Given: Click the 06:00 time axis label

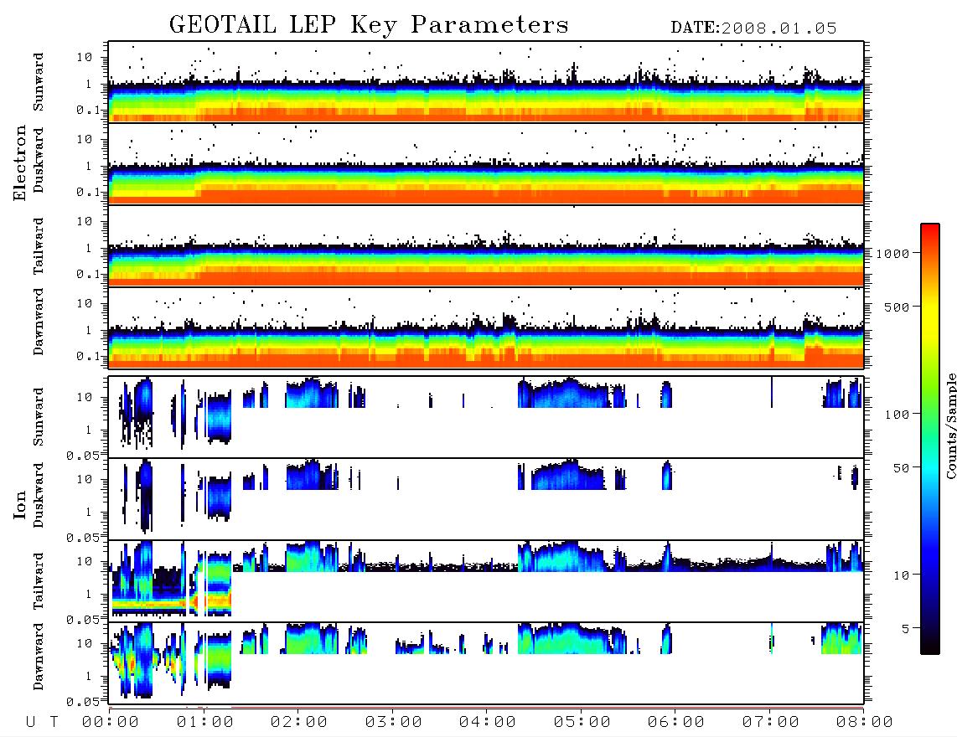Looking at the screenshot, I should click(676, 722).
